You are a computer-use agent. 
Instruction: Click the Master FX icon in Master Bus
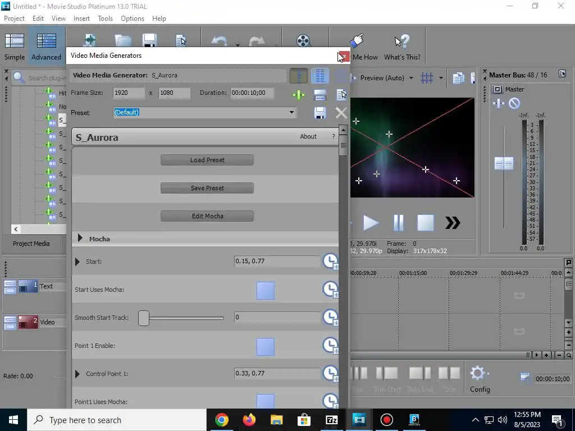(x=499, y=103)
